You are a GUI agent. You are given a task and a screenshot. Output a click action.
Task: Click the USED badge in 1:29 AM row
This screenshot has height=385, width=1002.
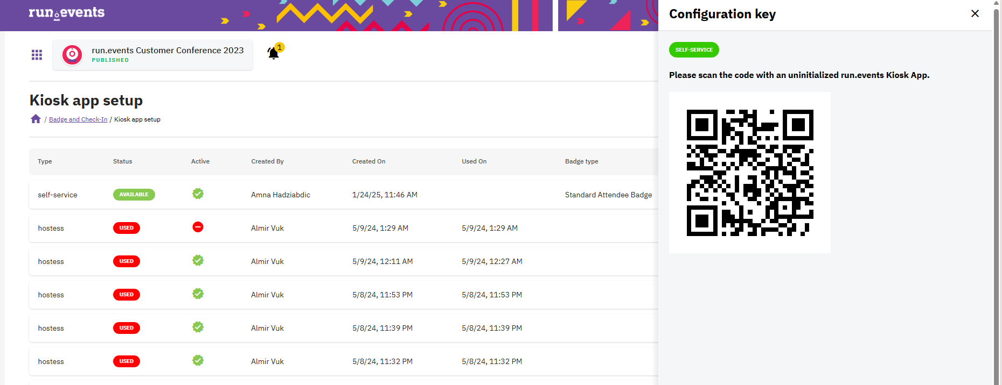(x=127, y=228)
